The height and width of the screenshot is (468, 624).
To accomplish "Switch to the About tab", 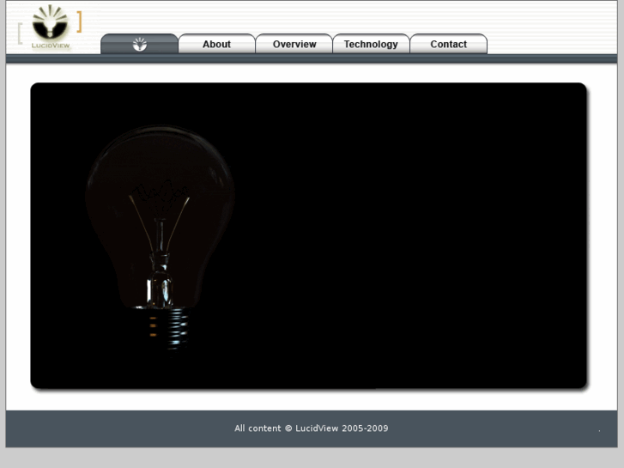I will point(216,44).
